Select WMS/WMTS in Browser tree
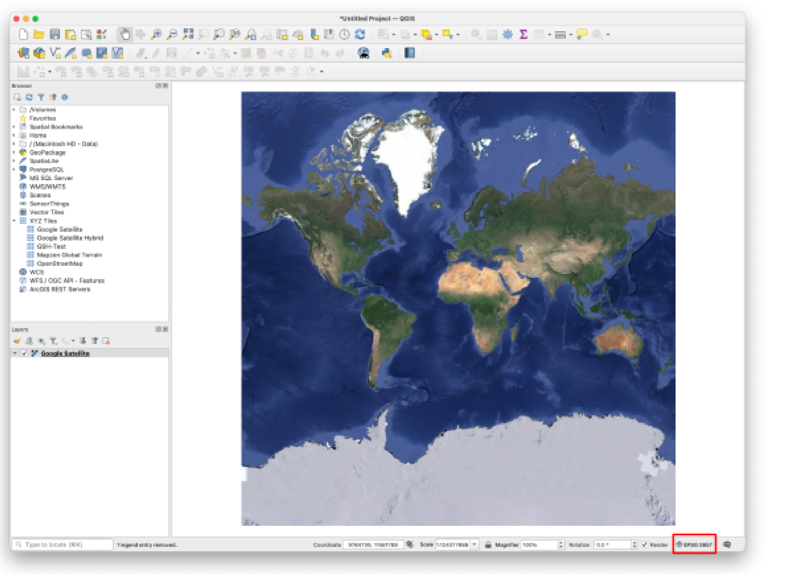 point(47,187)
